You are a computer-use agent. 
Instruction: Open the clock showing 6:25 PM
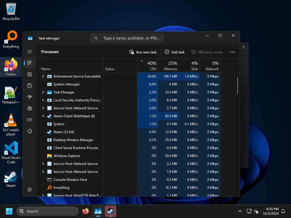tap(271, 211)
